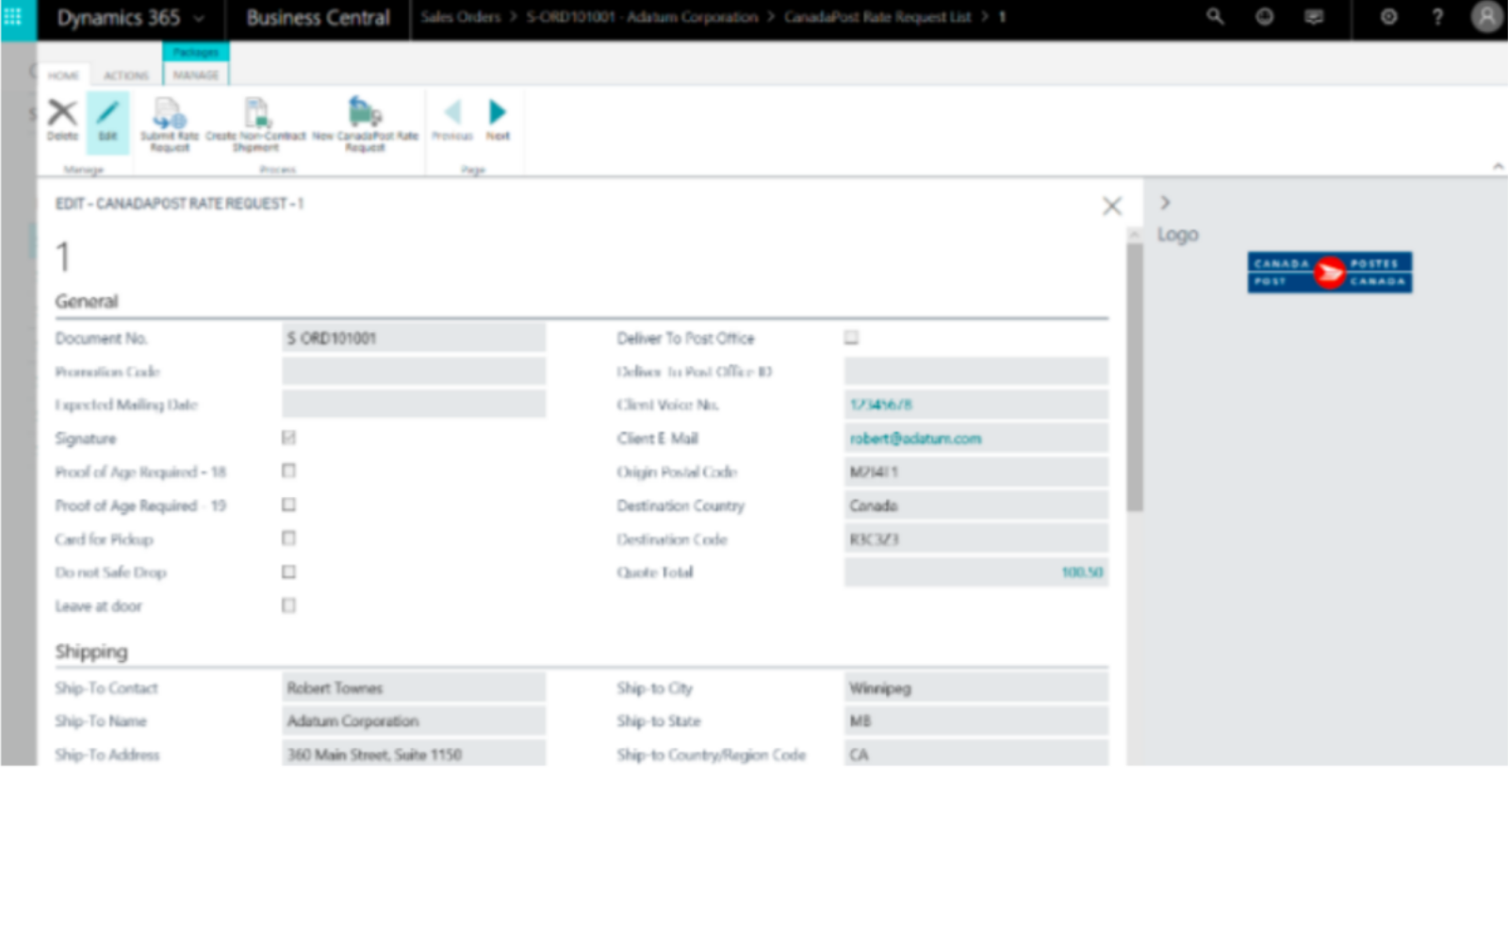Go to Next record arrow
Image resolution: width=1508 pixels, height=943 pixels.
tap(497, 112)
